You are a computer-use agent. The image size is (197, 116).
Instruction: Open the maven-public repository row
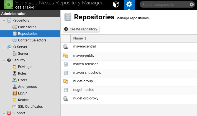(x=129, y=56)
